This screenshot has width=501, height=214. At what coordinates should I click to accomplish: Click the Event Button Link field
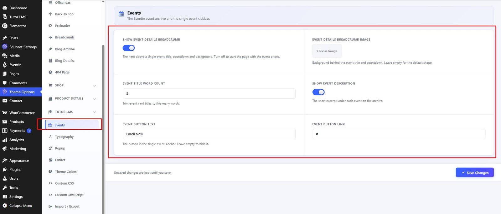coord(399,134)
